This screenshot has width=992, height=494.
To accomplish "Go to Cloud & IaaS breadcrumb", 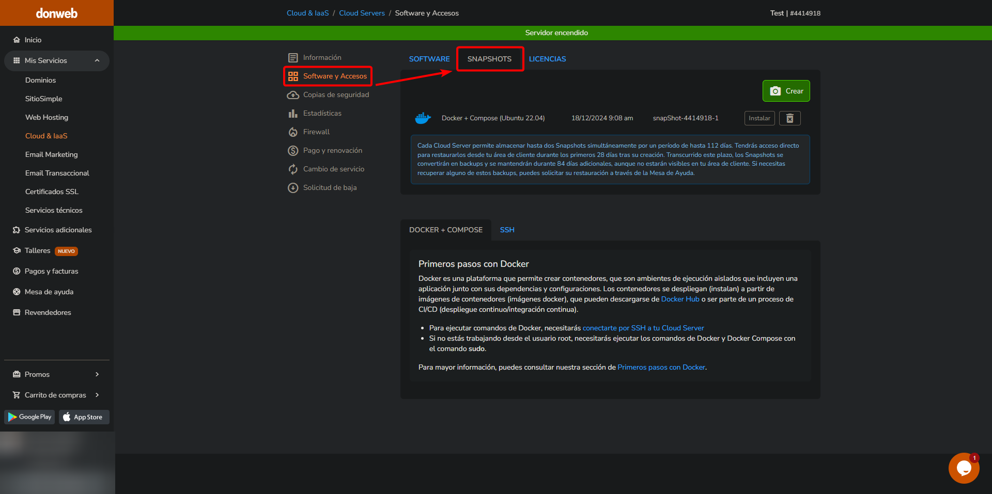I will click(307, 13).
